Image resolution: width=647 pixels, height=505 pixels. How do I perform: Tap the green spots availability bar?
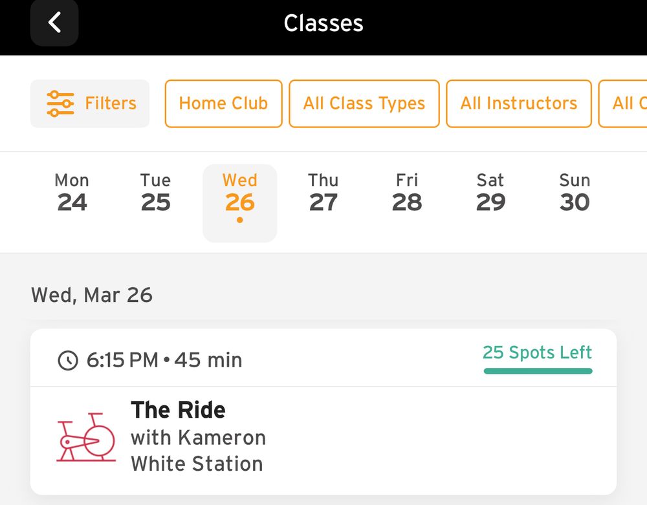pyautogui.click(x=538, y=371)
